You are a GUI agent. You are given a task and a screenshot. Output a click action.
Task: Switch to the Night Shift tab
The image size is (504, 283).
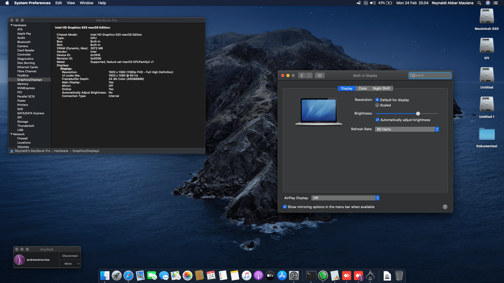[381, 88]
